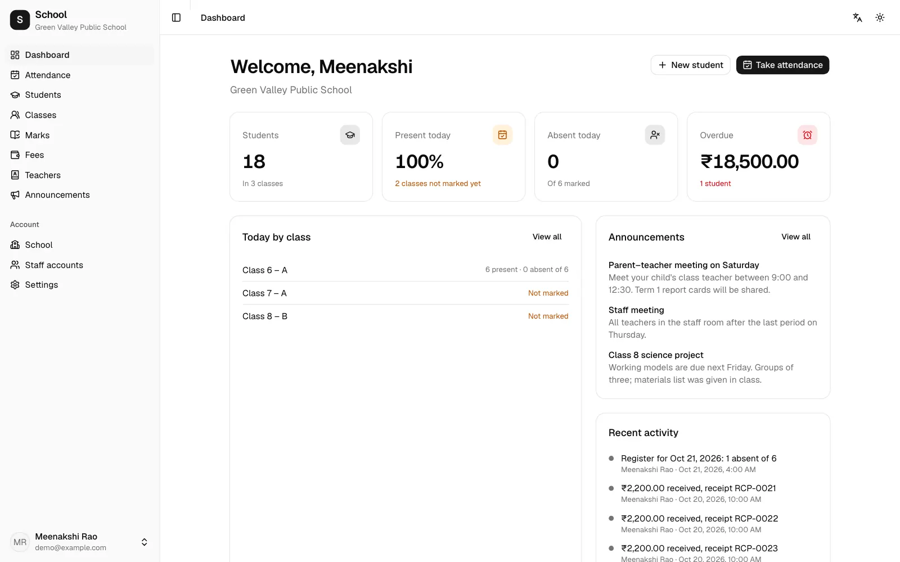900x562 pixels.
Task: Select the Class 8 – B row
Action: [x=405, y=316]
